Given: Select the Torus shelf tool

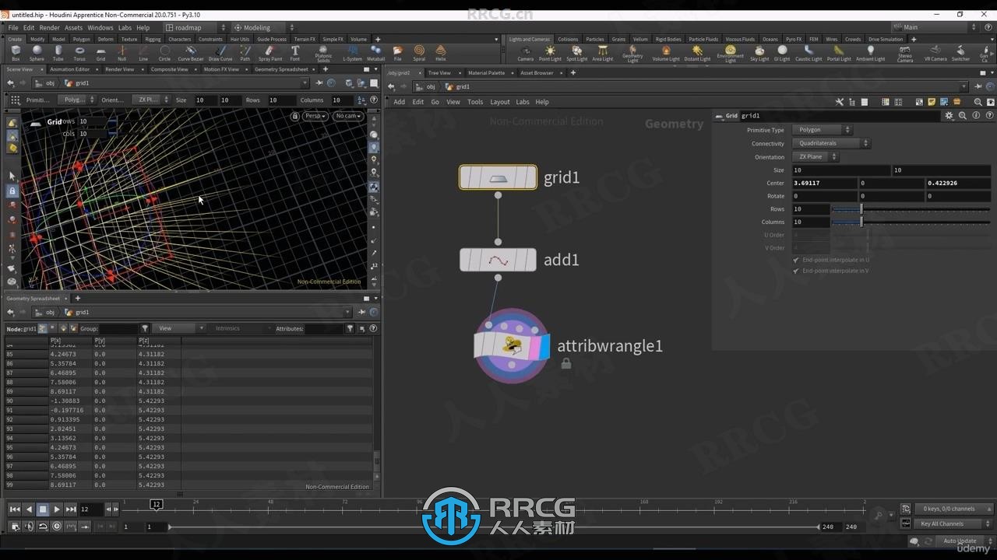Looking at the screenshot, I should click(x=79, y=53).
